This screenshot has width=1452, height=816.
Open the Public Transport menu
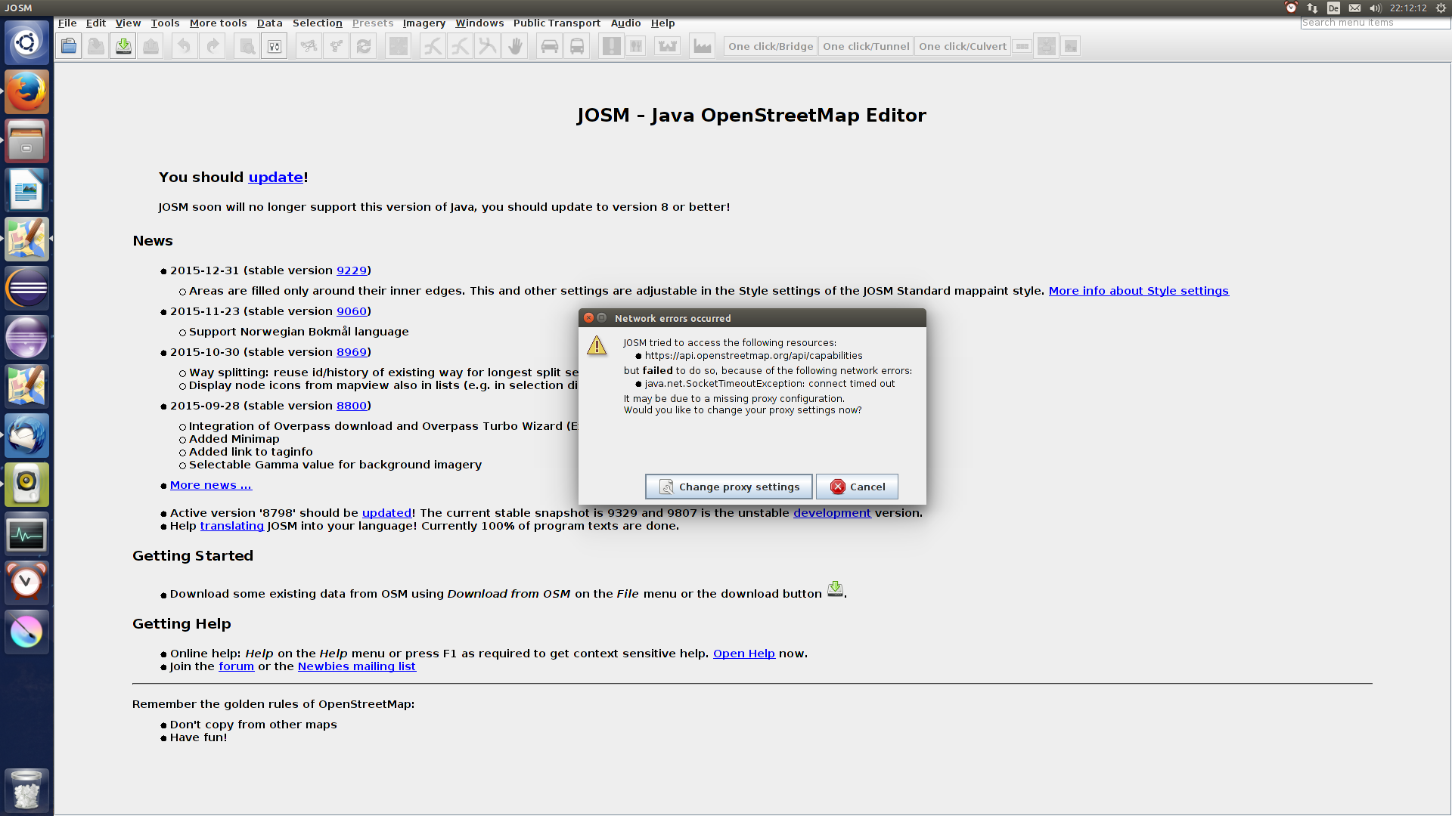click(557, 23)
